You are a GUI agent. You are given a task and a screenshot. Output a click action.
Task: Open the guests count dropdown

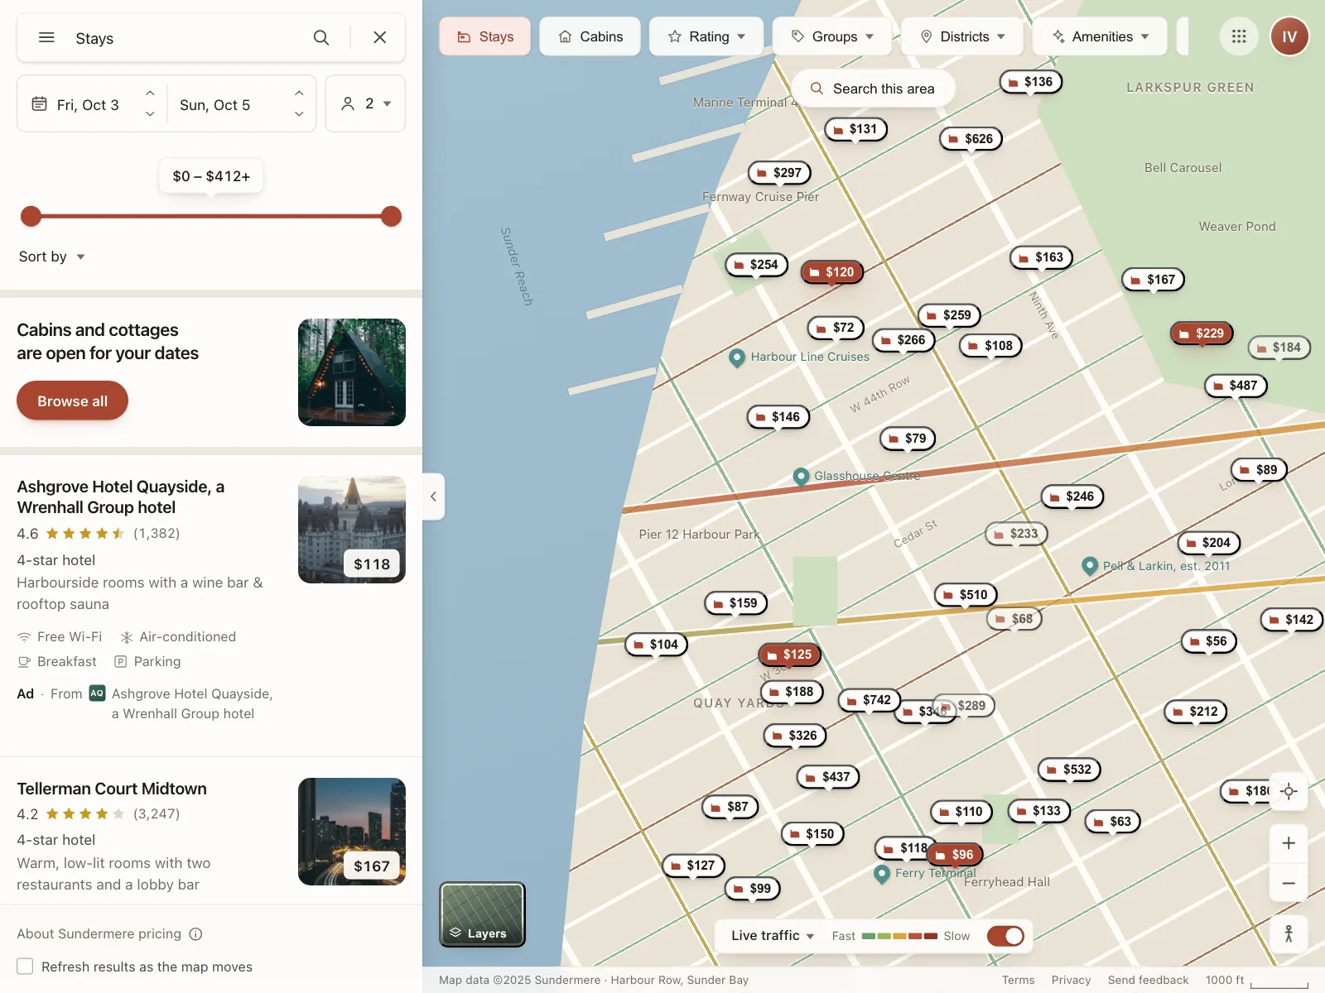(x=365, y=103)
